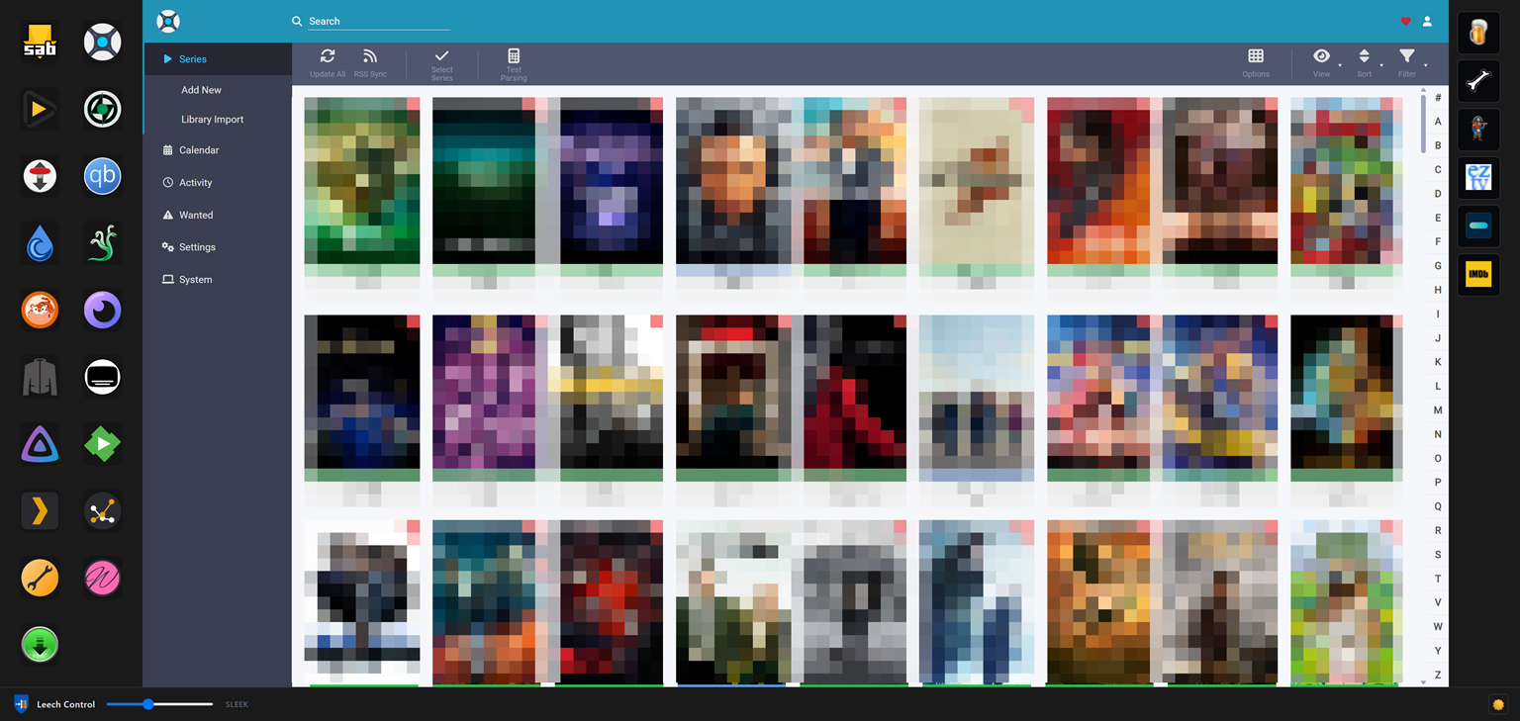
Task: Open the user account icon in header
Action: [x=1427, y=21]
